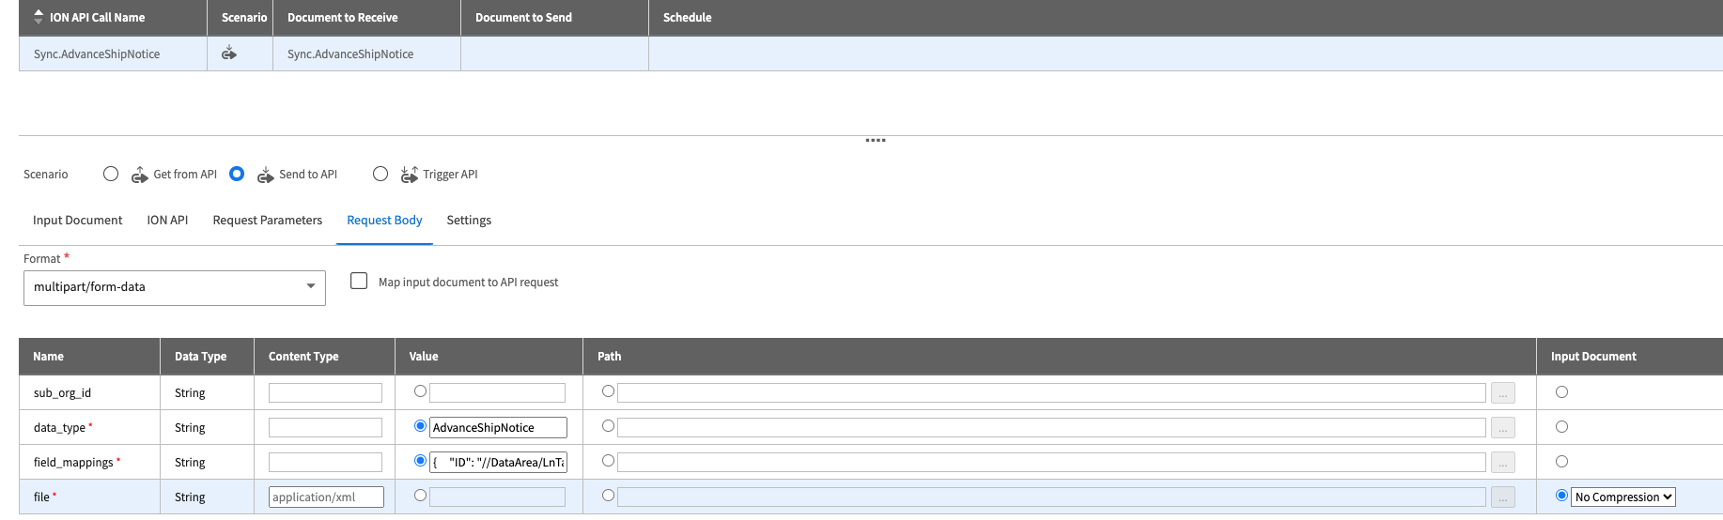
Task: Open the No Compression dropdown
Action: (1623, 497)
